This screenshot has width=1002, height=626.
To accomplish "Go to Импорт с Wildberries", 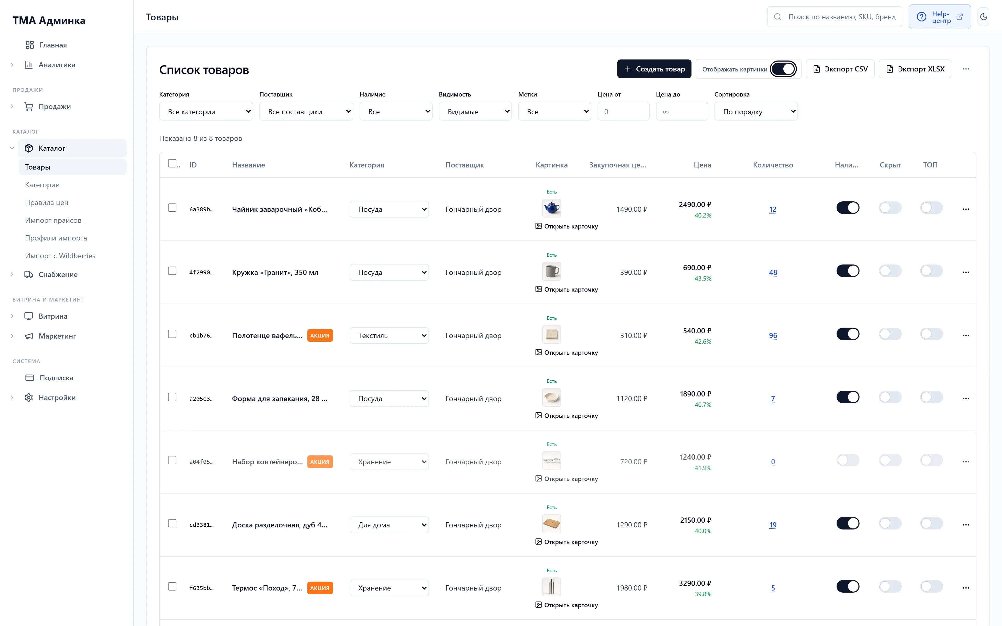I will click(60, 256).
